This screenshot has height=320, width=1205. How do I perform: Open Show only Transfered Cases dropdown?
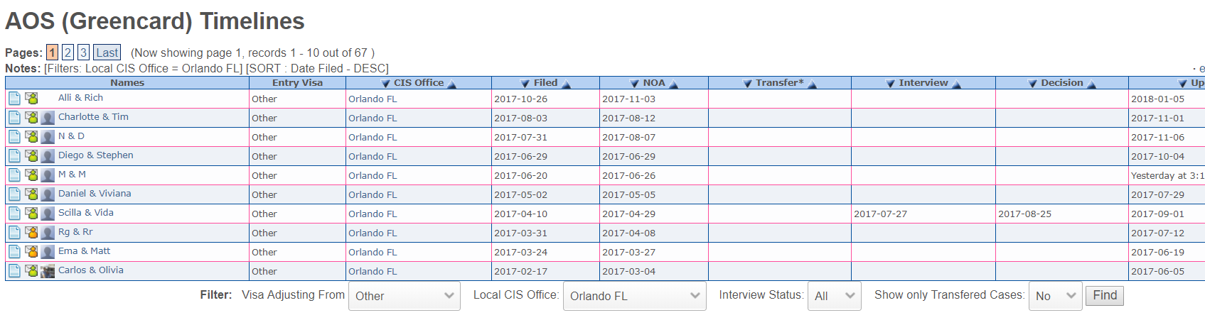1055,296
